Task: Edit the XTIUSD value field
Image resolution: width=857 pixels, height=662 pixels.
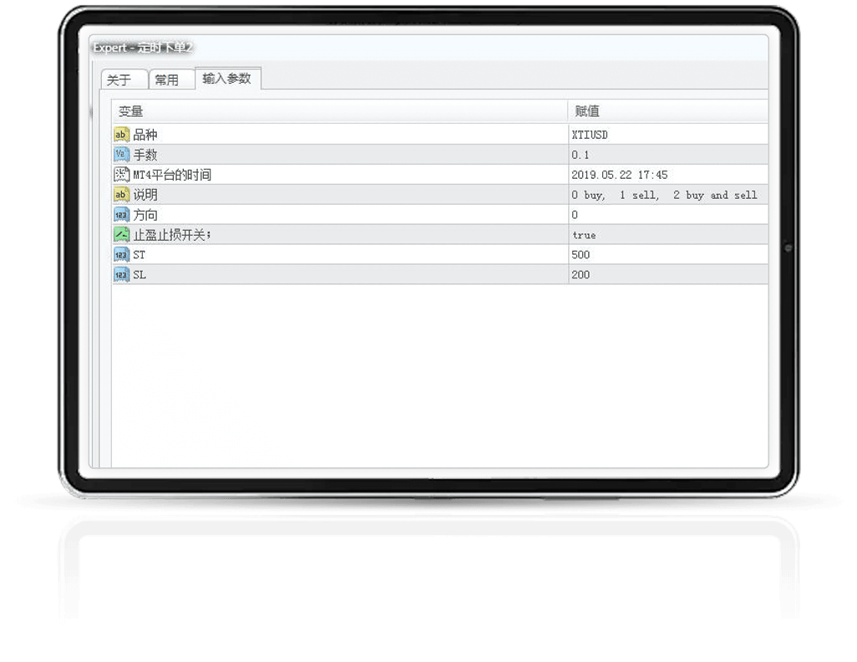Action: 668,135
